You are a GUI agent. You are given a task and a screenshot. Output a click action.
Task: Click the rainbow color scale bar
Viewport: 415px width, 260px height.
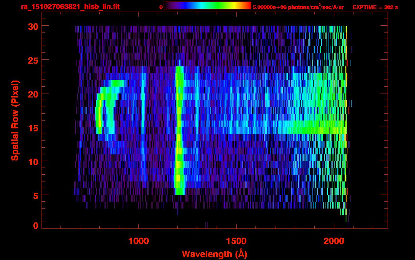coord(207,5)
